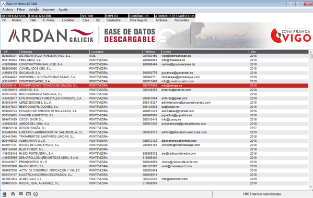Select the BESPI CONSTRUCCIONES, S.L. row

(155, 107)
